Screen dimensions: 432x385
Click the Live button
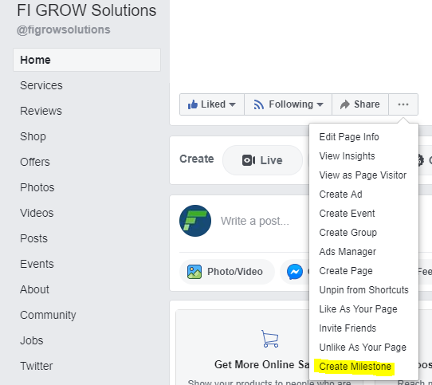click(x=262, y=160)
